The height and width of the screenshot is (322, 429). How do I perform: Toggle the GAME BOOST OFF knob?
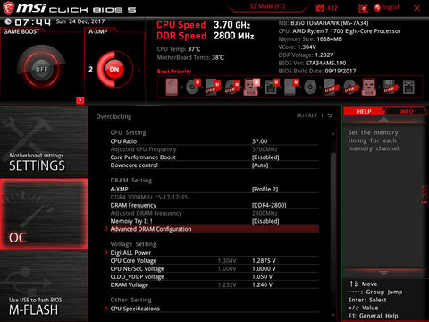(41, 69)
